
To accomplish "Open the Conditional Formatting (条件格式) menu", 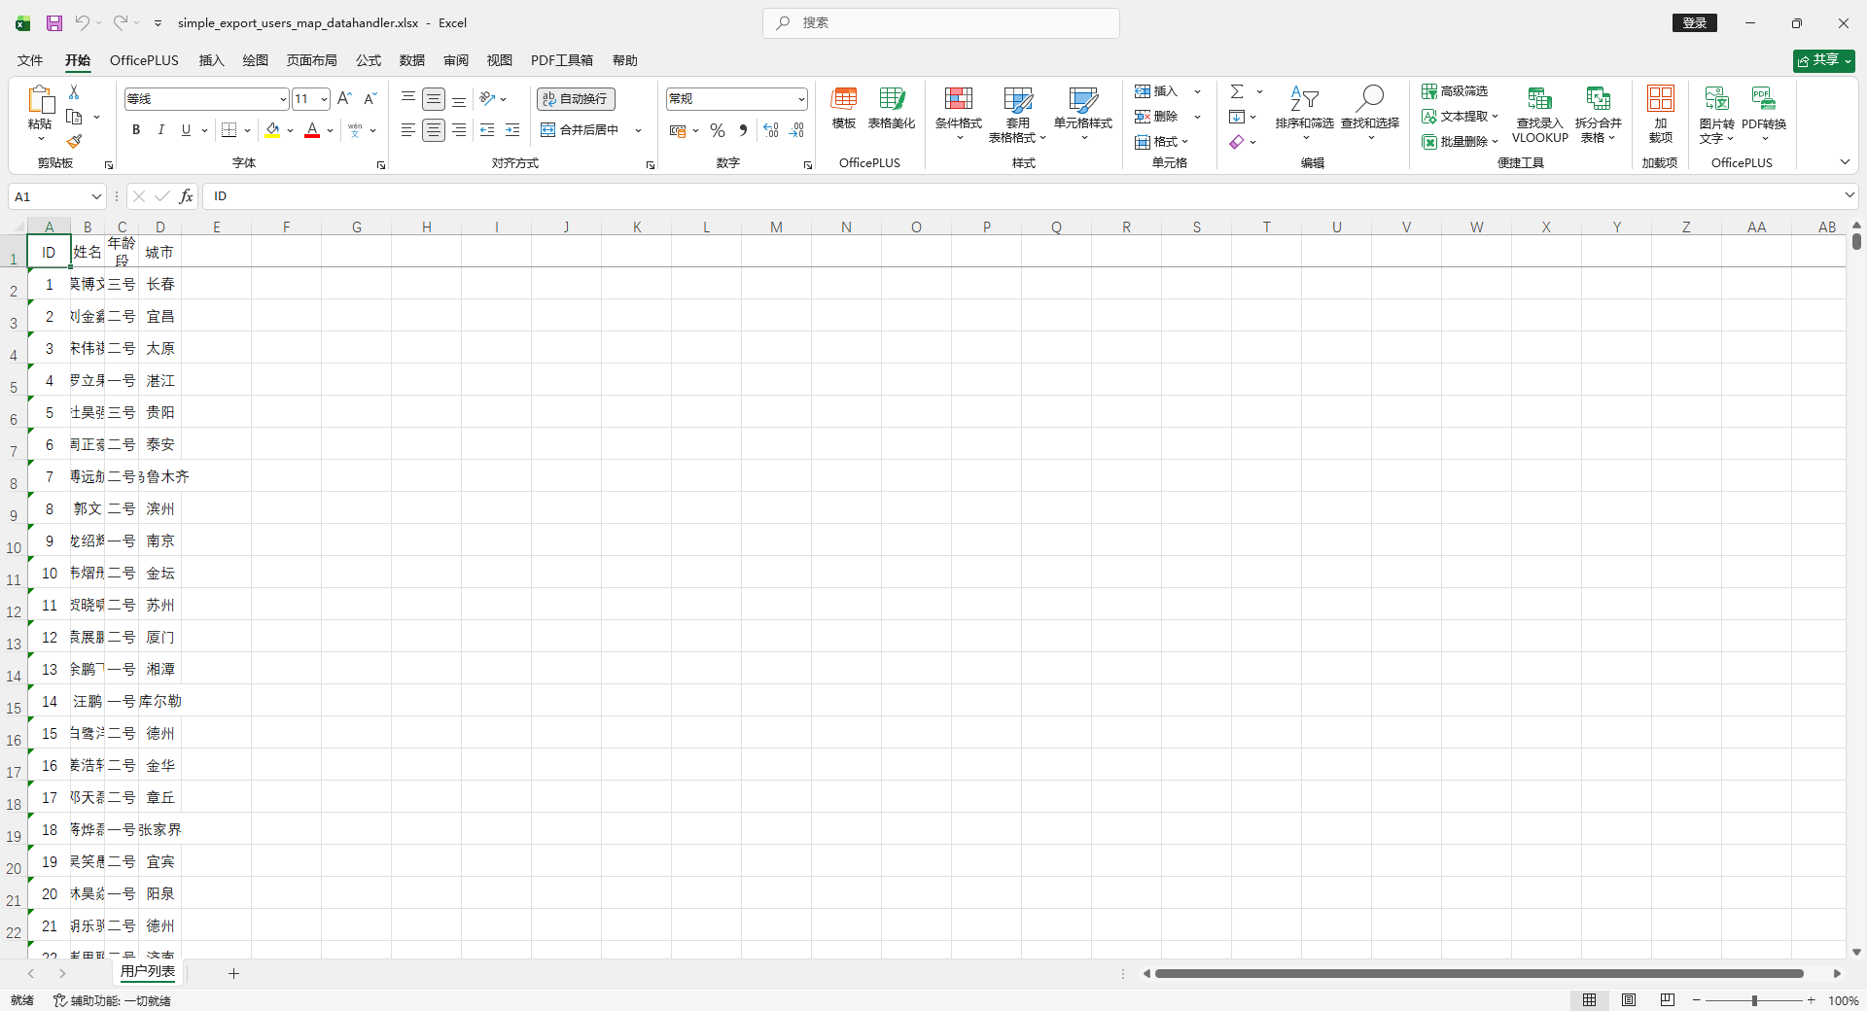I will coord(958,111).
